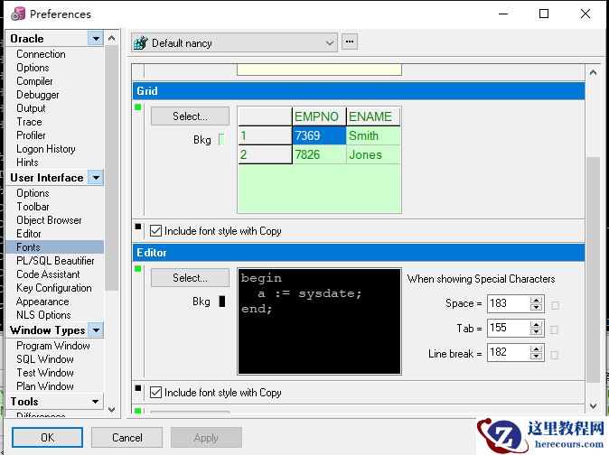The height and width of the screenshot is (455, 609).
Task: Open the ellipsis button next to preference set
Action: pyautogui.click(x=350, y=42)
